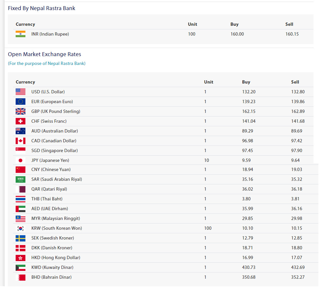Screen dimensions: 320x295
Task: Select the 'SGD (Singapore Dollar)' currency name
Action: (x=54, y=151)
